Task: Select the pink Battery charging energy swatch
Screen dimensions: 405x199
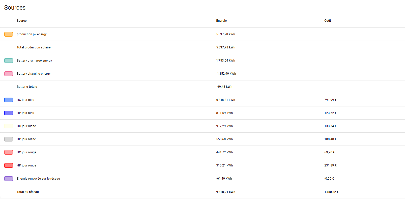Action: pos(9,74)
